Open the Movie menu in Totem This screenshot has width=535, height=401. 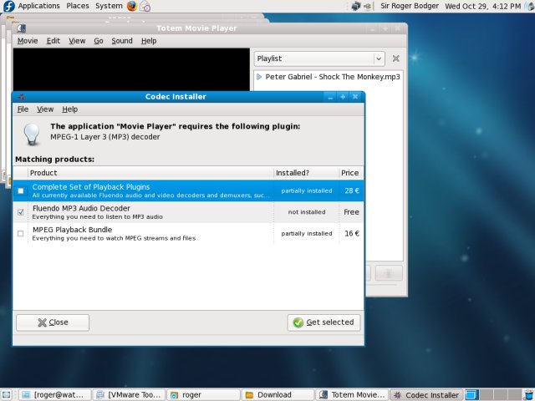(28, 41)
